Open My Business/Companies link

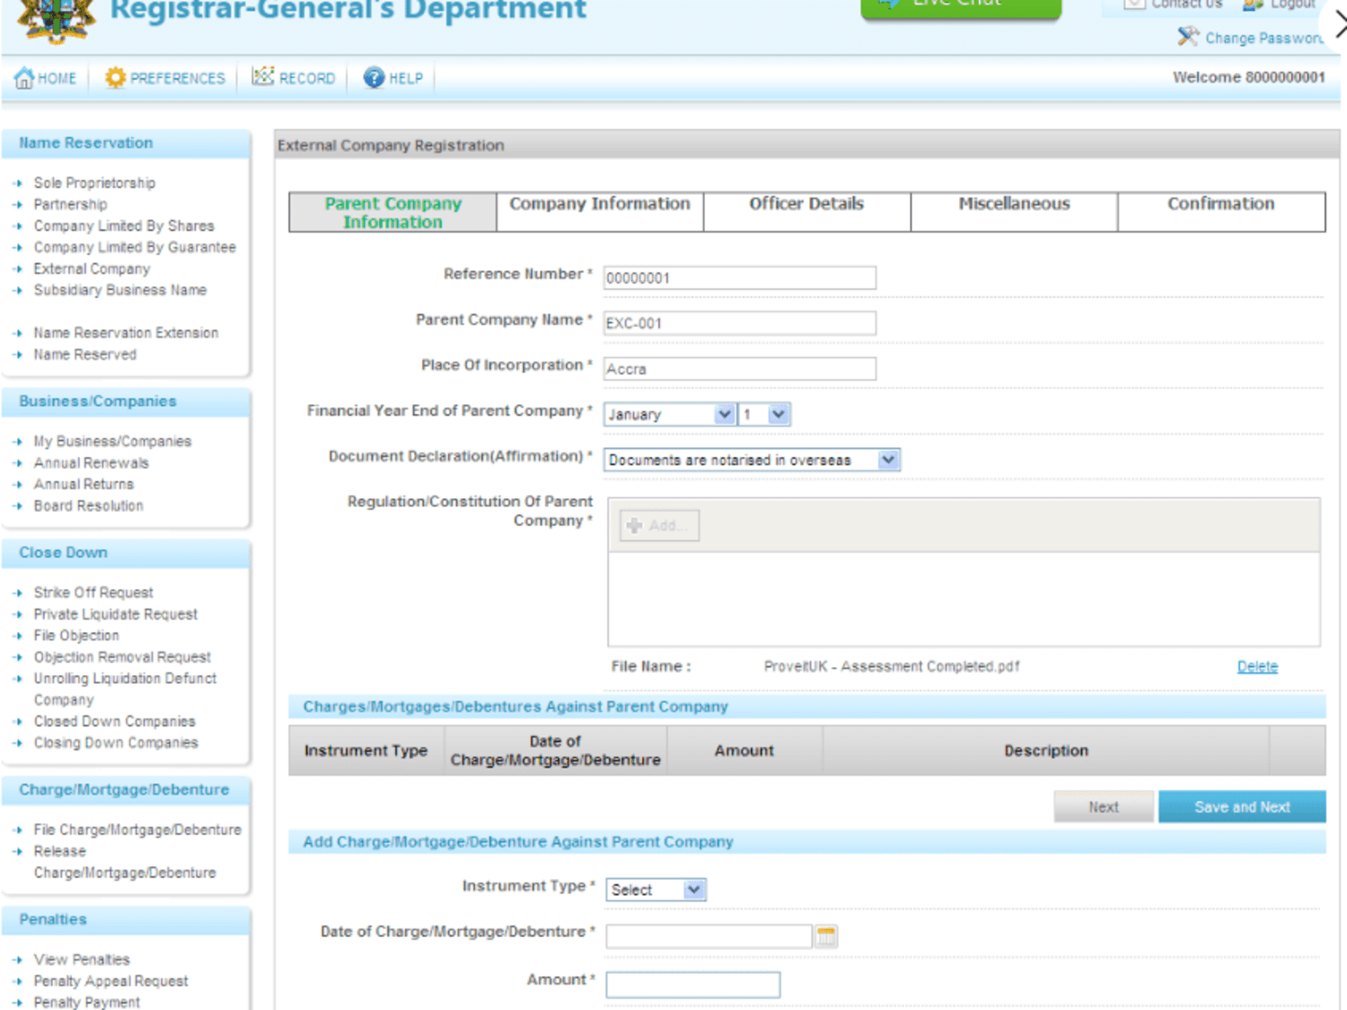tap(112, 442)
